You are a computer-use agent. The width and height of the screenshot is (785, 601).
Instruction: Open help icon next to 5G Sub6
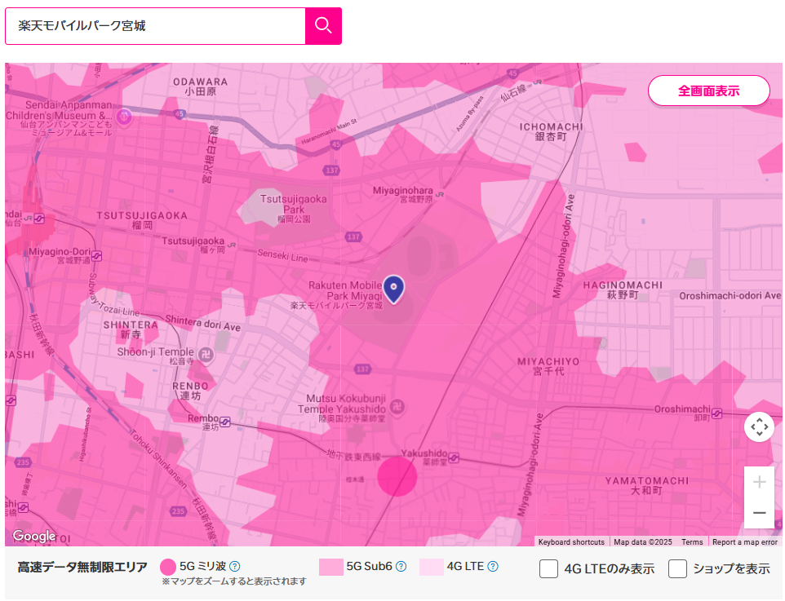(x=401, y=567)
